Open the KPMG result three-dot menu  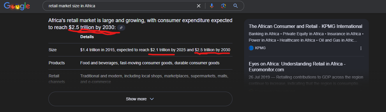point(361,48)
